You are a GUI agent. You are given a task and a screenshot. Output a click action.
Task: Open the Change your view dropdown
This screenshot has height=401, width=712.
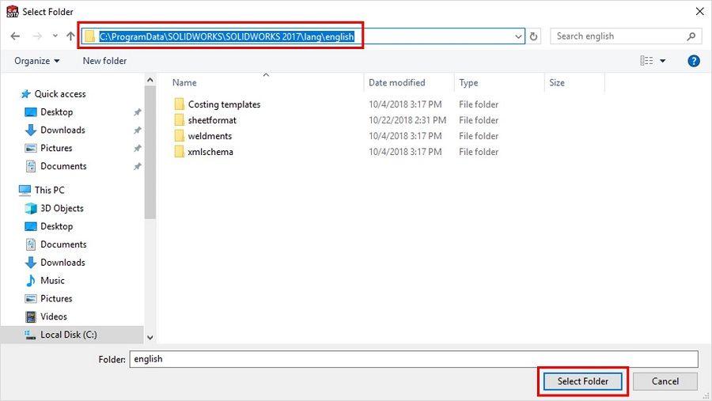[x=663, y=61]
